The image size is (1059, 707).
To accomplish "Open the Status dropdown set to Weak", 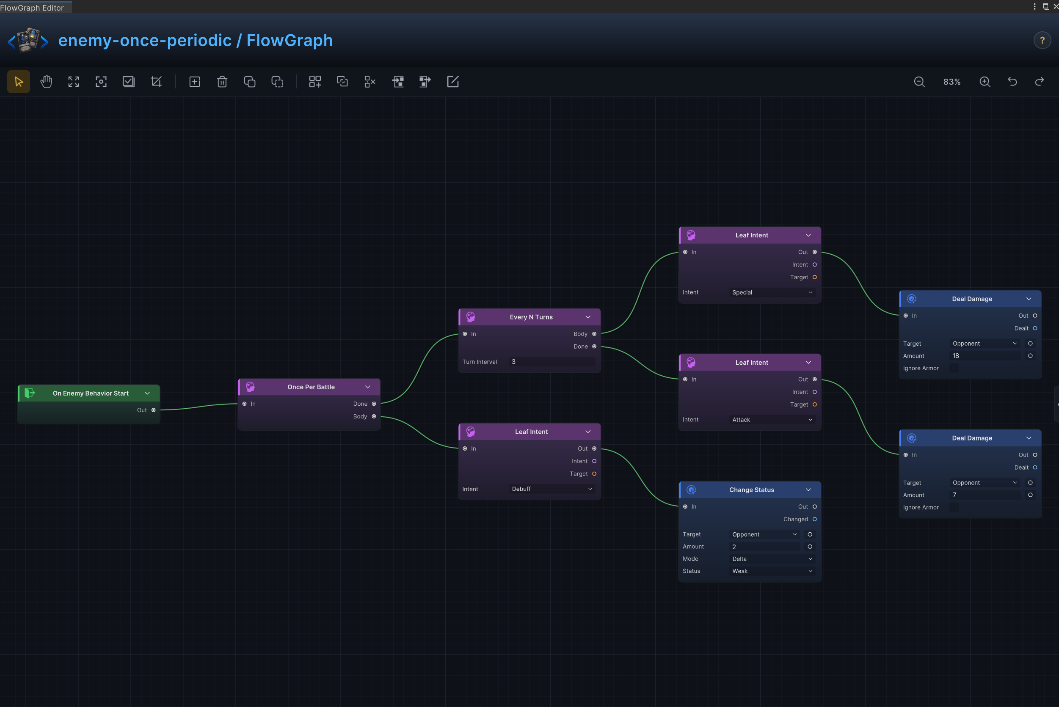I will pyautogui.click(x=772, y=571).
